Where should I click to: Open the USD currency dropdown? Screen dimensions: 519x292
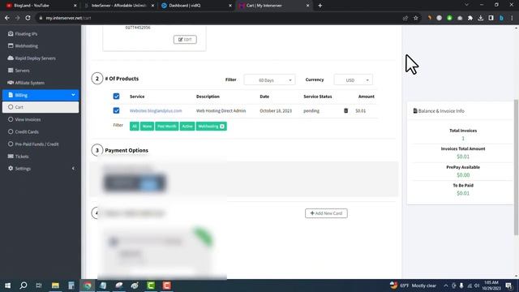click(354, 80)
